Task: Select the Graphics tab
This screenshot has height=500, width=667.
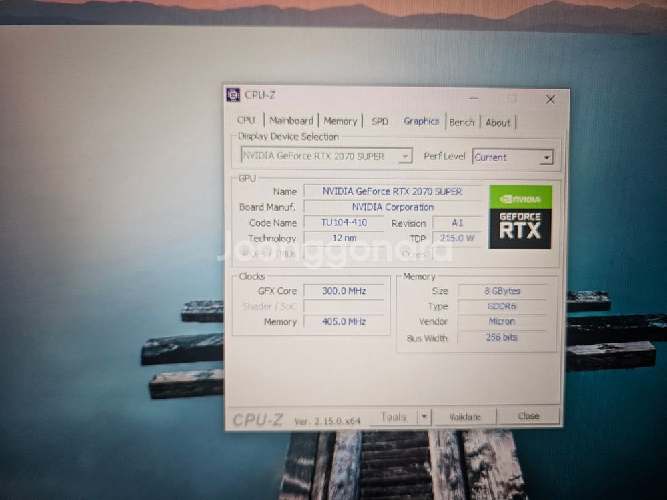Action: (421, 121)
